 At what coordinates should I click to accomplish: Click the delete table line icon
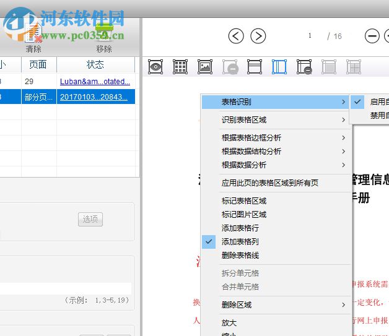pos(304,67)
